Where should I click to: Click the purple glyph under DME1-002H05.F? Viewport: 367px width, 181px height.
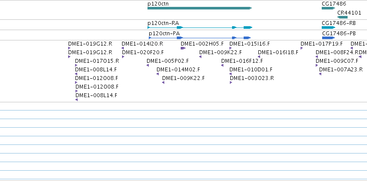tap(183, 48)
